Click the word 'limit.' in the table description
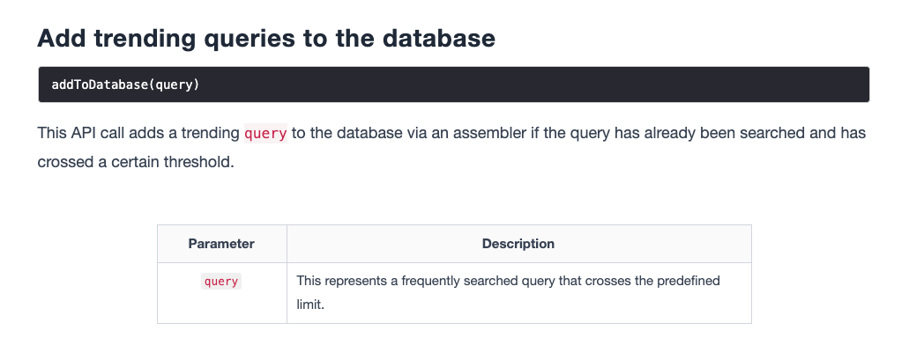This screenshot has width=909, height=345. tap(310, 304)
